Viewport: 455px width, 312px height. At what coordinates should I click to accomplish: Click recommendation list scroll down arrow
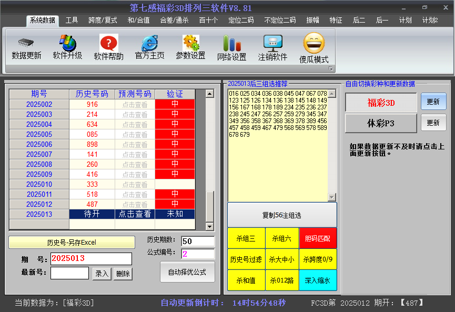click(x=332, y=197)
